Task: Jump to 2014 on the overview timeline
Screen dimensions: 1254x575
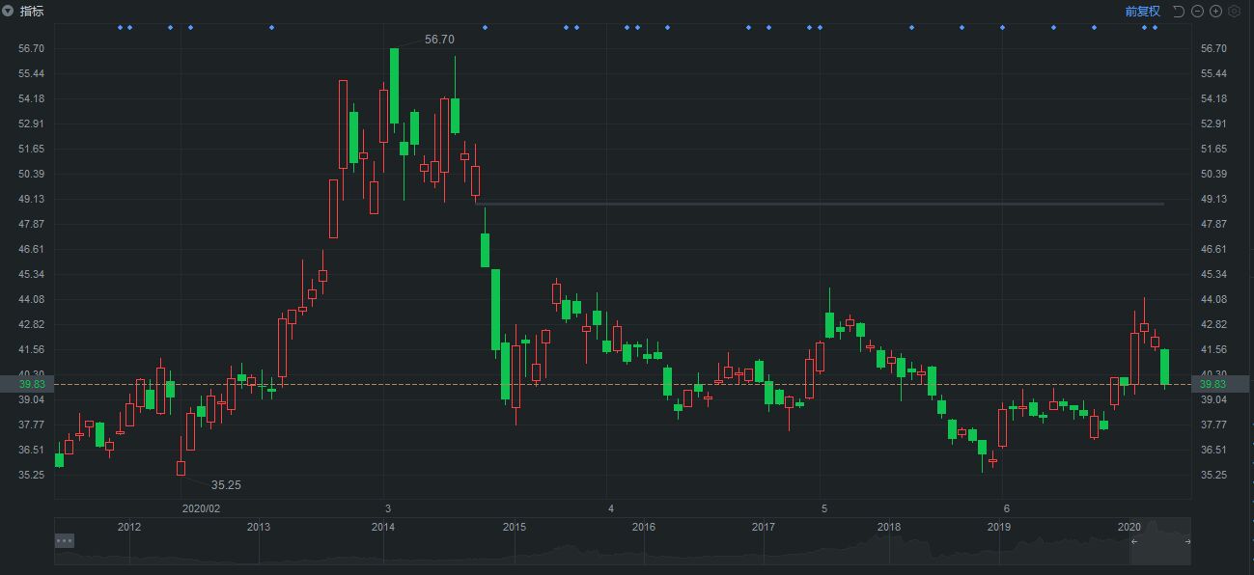Action: pyautogui.click(x=383, y=527)
